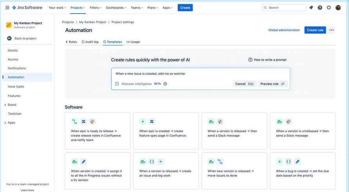Select the Templates tab
The image size is (349, 192).
tap(113, 42)
